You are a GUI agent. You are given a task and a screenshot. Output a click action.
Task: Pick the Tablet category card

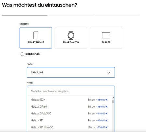[x=106, y=38]
